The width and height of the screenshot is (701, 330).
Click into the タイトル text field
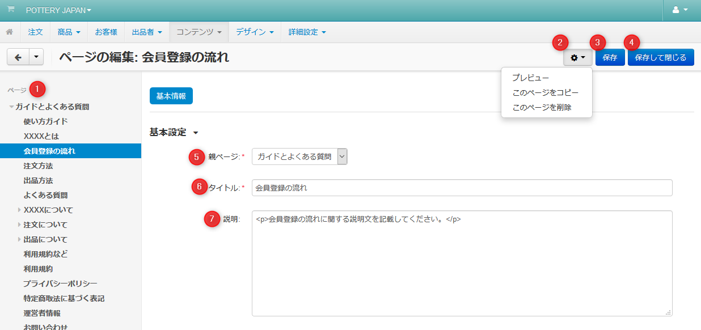pyautogui.click(x=462, y=188)
